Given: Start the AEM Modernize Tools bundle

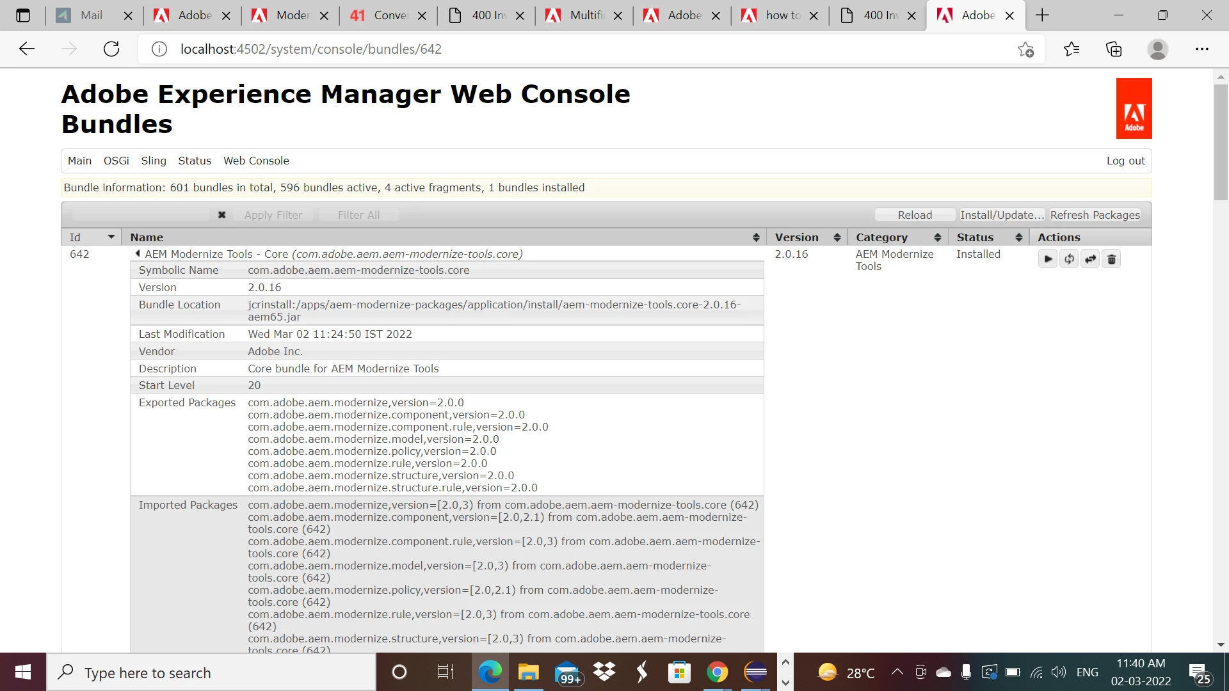Looking at the screenshot, I should click(1047, 259).
